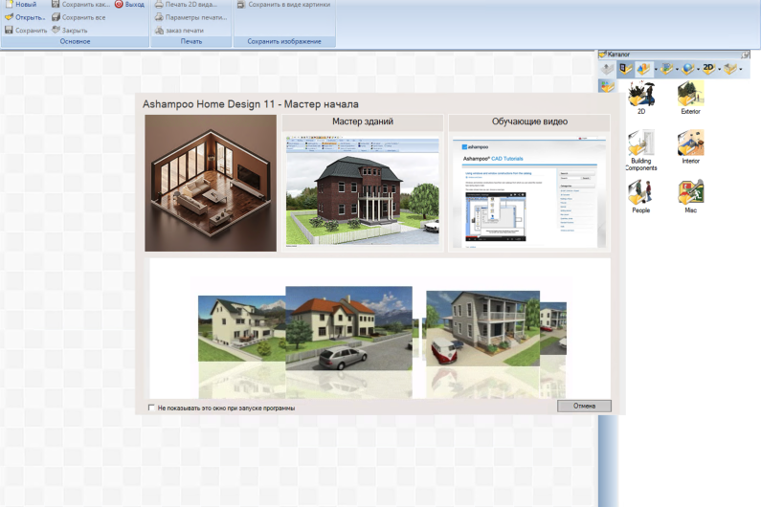Exit the program with Выход

[x=129, y=5]
